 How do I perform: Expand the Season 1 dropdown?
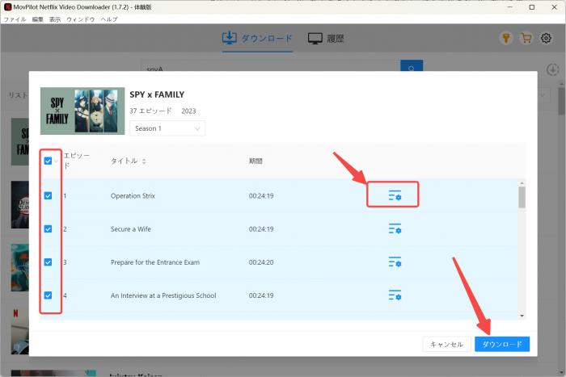[x=167, y=128]
